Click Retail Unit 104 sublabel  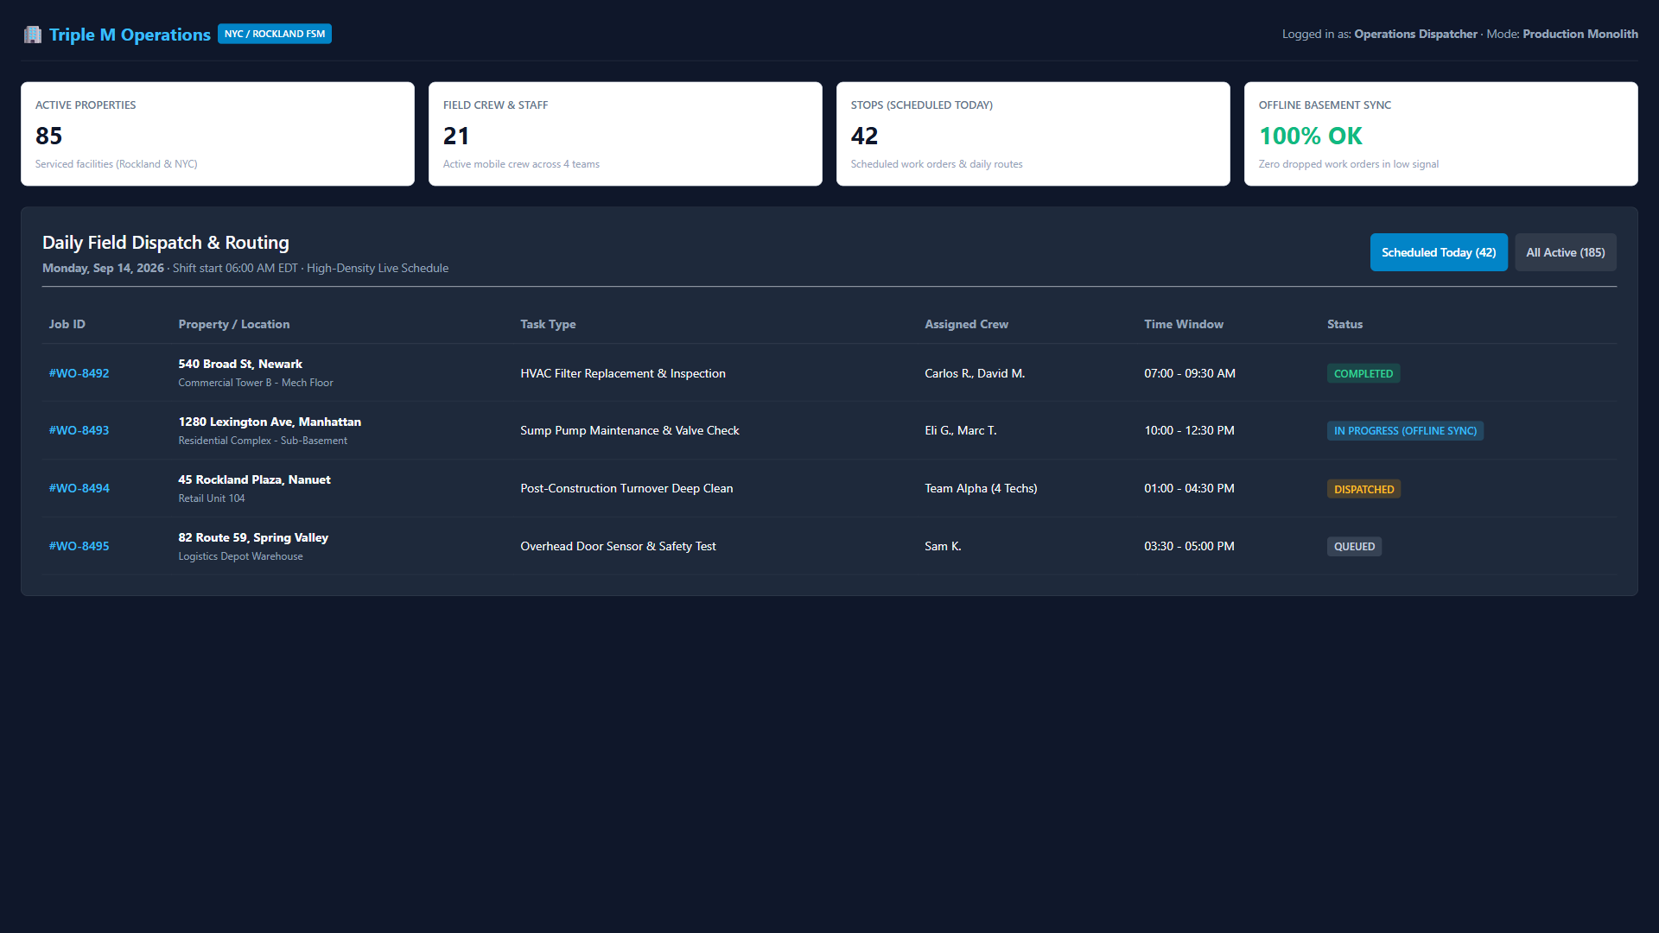(212, 498)
